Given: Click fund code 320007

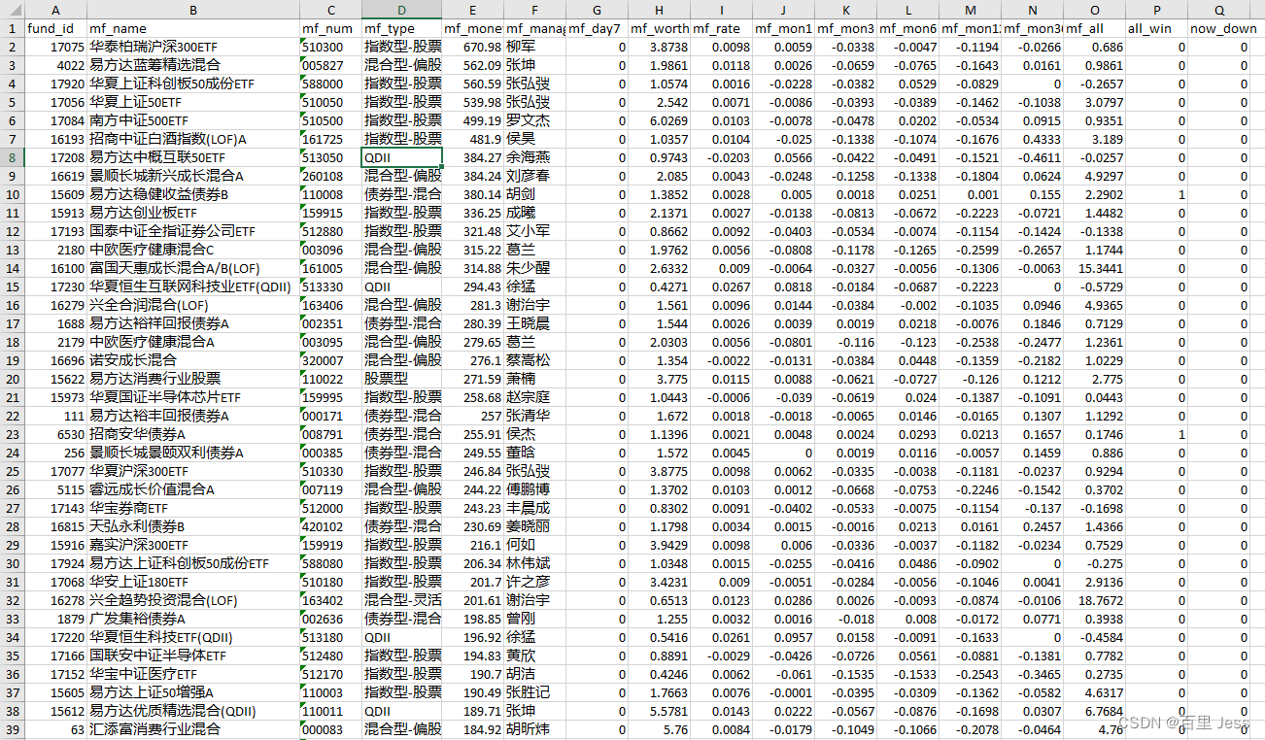Looking at the screenshot, I should (330, 360).
